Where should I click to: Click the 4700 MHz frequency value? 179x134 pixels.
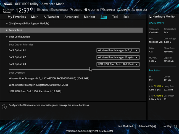pos(154,33)
